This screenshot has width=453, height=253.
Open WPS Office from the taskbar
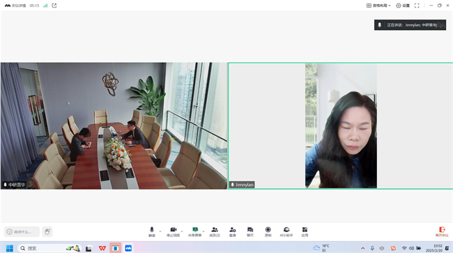click(102, 248)
